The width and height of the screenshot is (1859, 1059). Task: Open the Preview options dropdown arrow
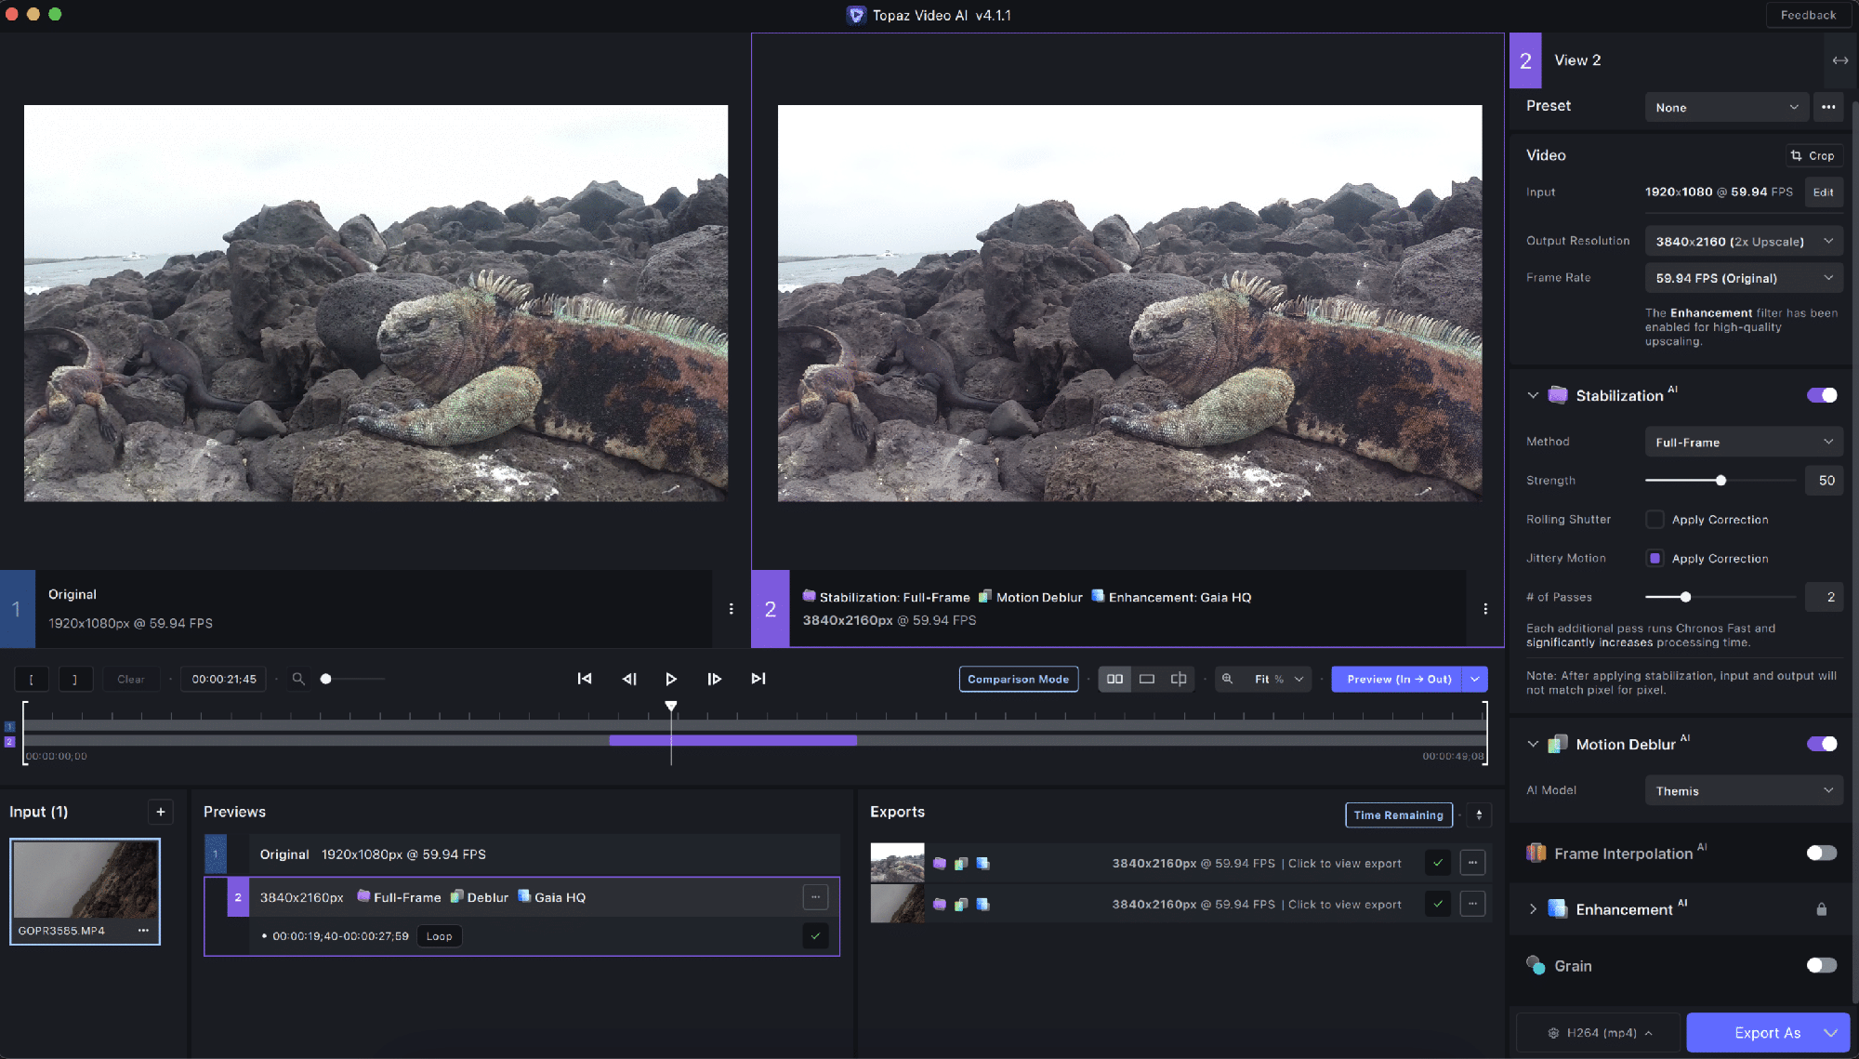(1475, 679)
